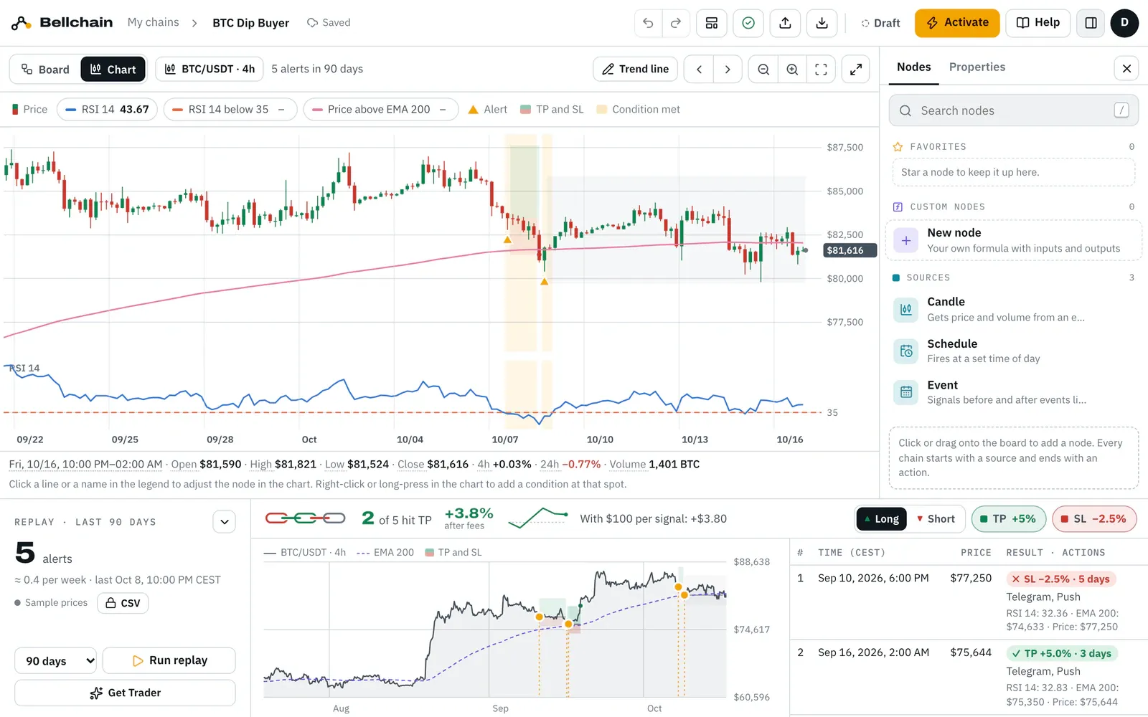Click the Search nodes field
1148x717 pixels.
1013,110
